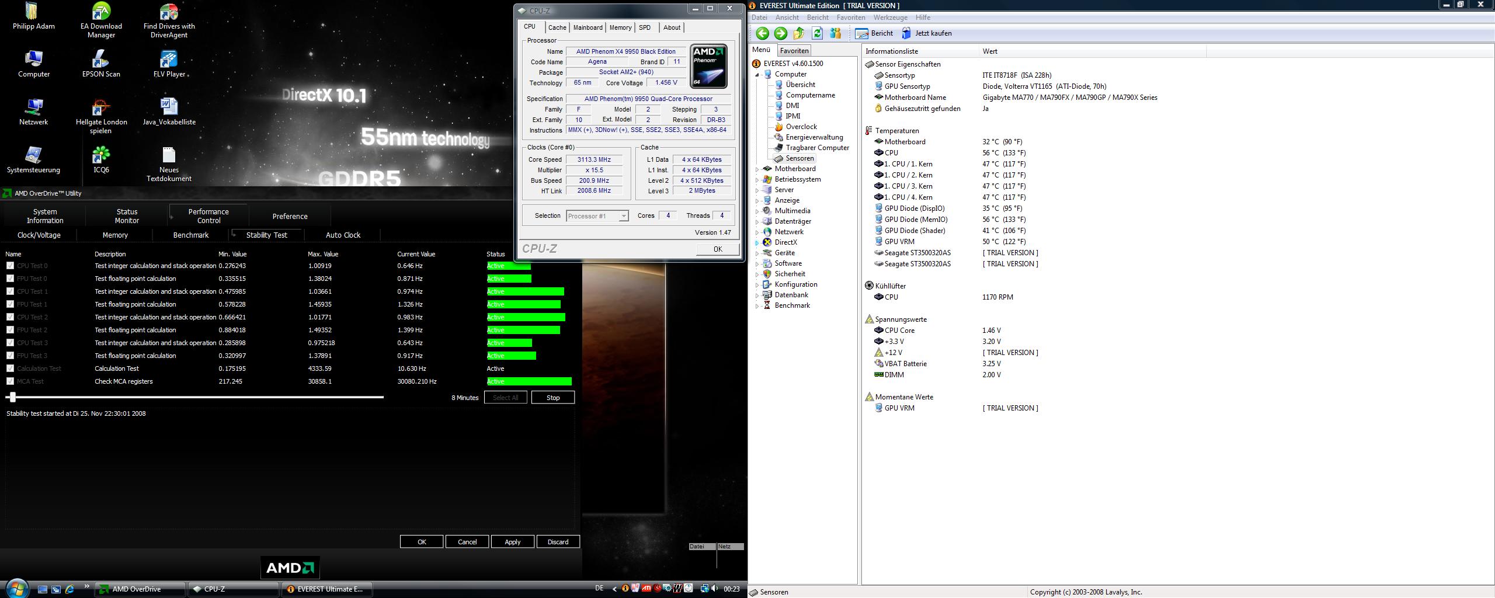The height and width of the screenshot is (598, 1495).
Task: Click the Stop button for stability test
Action: [552, 398]
